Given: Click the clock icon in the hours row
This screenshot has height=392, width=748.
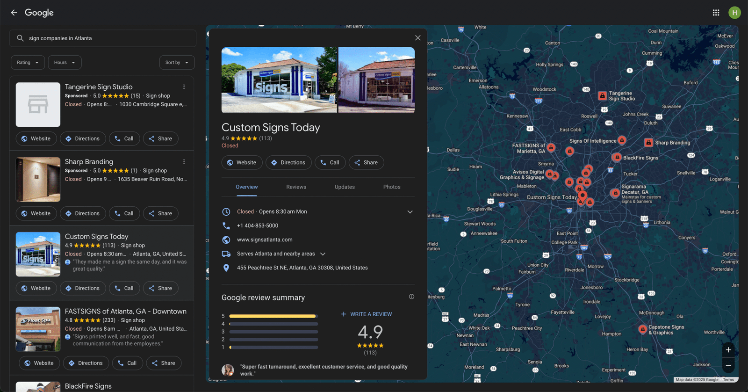Looking at the screenshot, I should (x=226, y=211).
